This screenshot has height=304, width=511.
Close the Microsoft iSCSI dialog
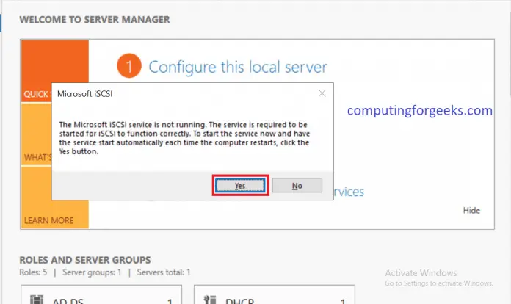tap(322, 93)
